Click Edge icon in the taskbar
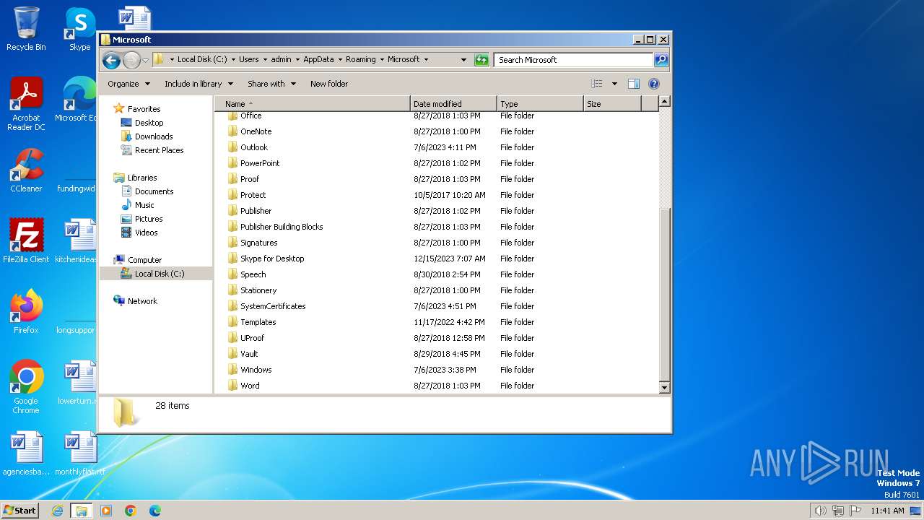 (x=154, y=511)
